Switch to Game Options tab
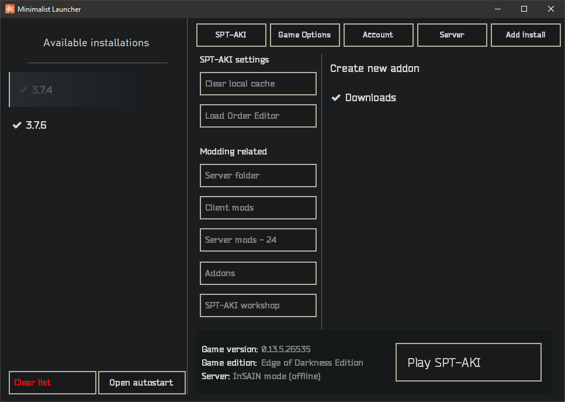Viewport: 565px width, 402px height. pos(304,35)
